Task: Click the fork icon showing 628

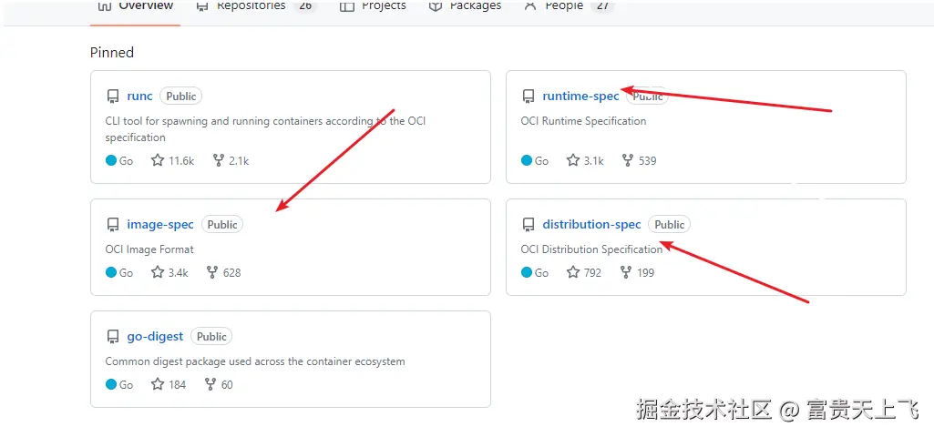Action: [x=212, y=272]
